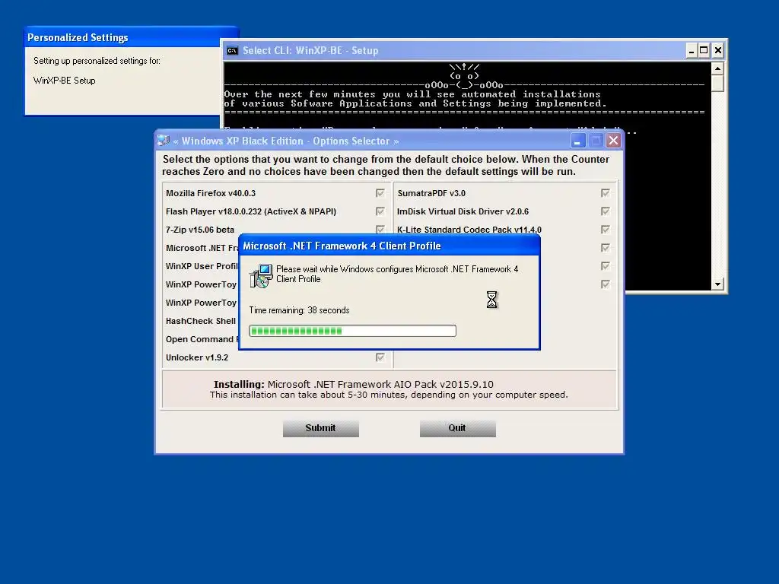The width and height of the screenshot is (779, 584).
Task: Toggle the Unlocker v1.9.2 checkbox
Action: pyautogui.click(x=380, y=357)
